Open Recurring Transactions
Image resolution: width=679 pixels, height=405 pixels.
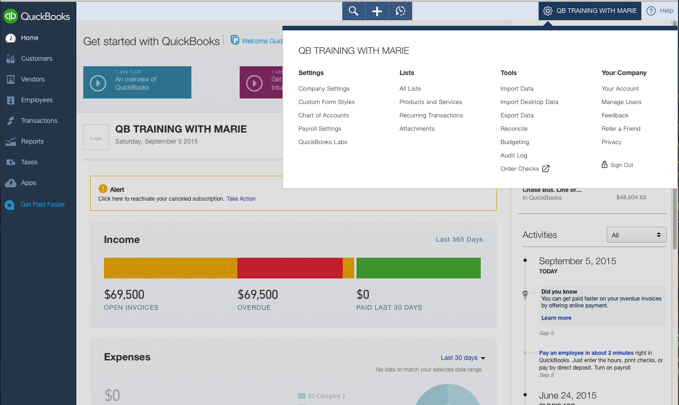coord(432,116)
